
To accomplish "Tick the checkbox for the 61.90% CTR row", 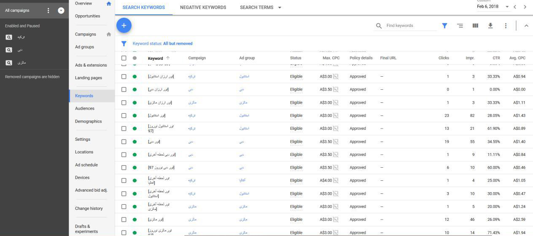I will 124,129.
